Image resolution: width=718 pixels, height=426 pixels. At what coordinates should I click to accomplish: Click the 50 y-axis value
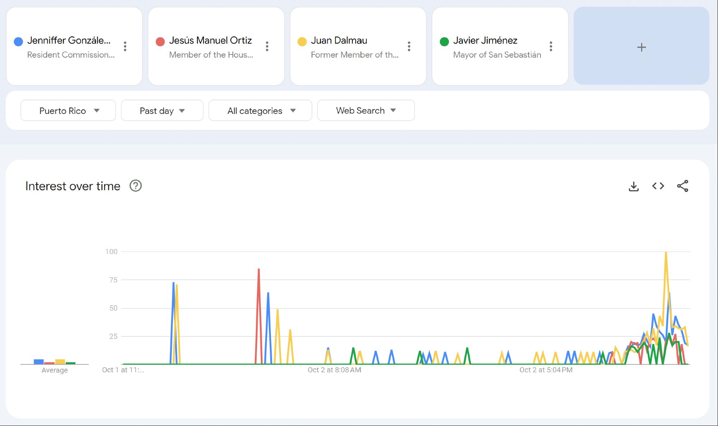[x=113, y=308]
